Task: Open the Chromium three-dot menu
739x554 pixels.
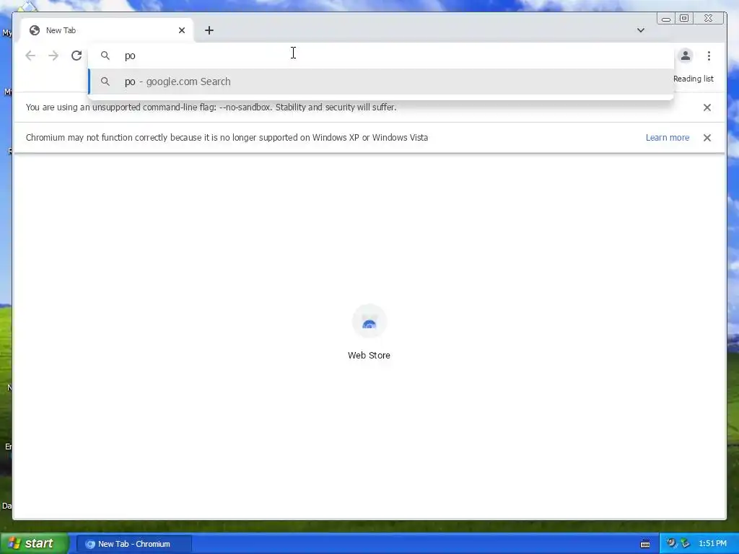Action: [709, 56]
